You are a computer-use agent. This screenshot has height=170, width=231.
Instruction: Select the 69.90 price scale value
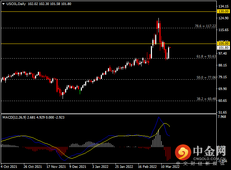point(223,89)
